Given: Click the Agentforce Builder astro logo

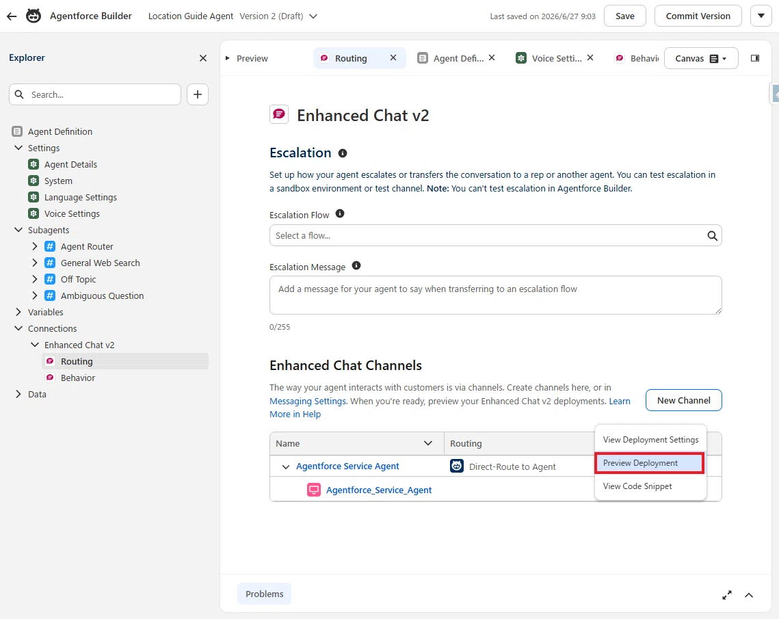Looking at the screenshot, I should tap(34, 16).
